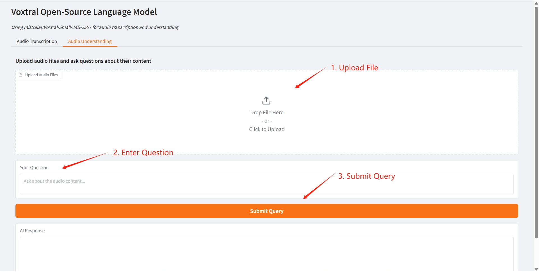Click the upload arrow icon in drop zone
This screenshot has height=272, width=539.
(266, 101)
